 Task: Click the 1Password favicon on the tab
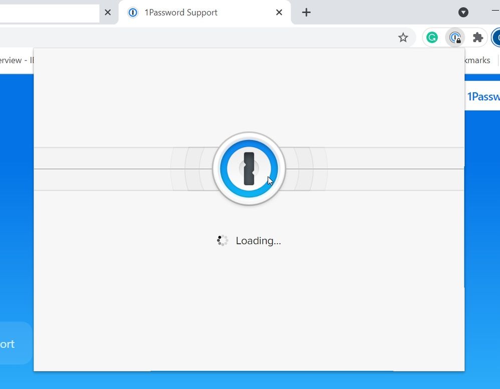click(133, 13)
